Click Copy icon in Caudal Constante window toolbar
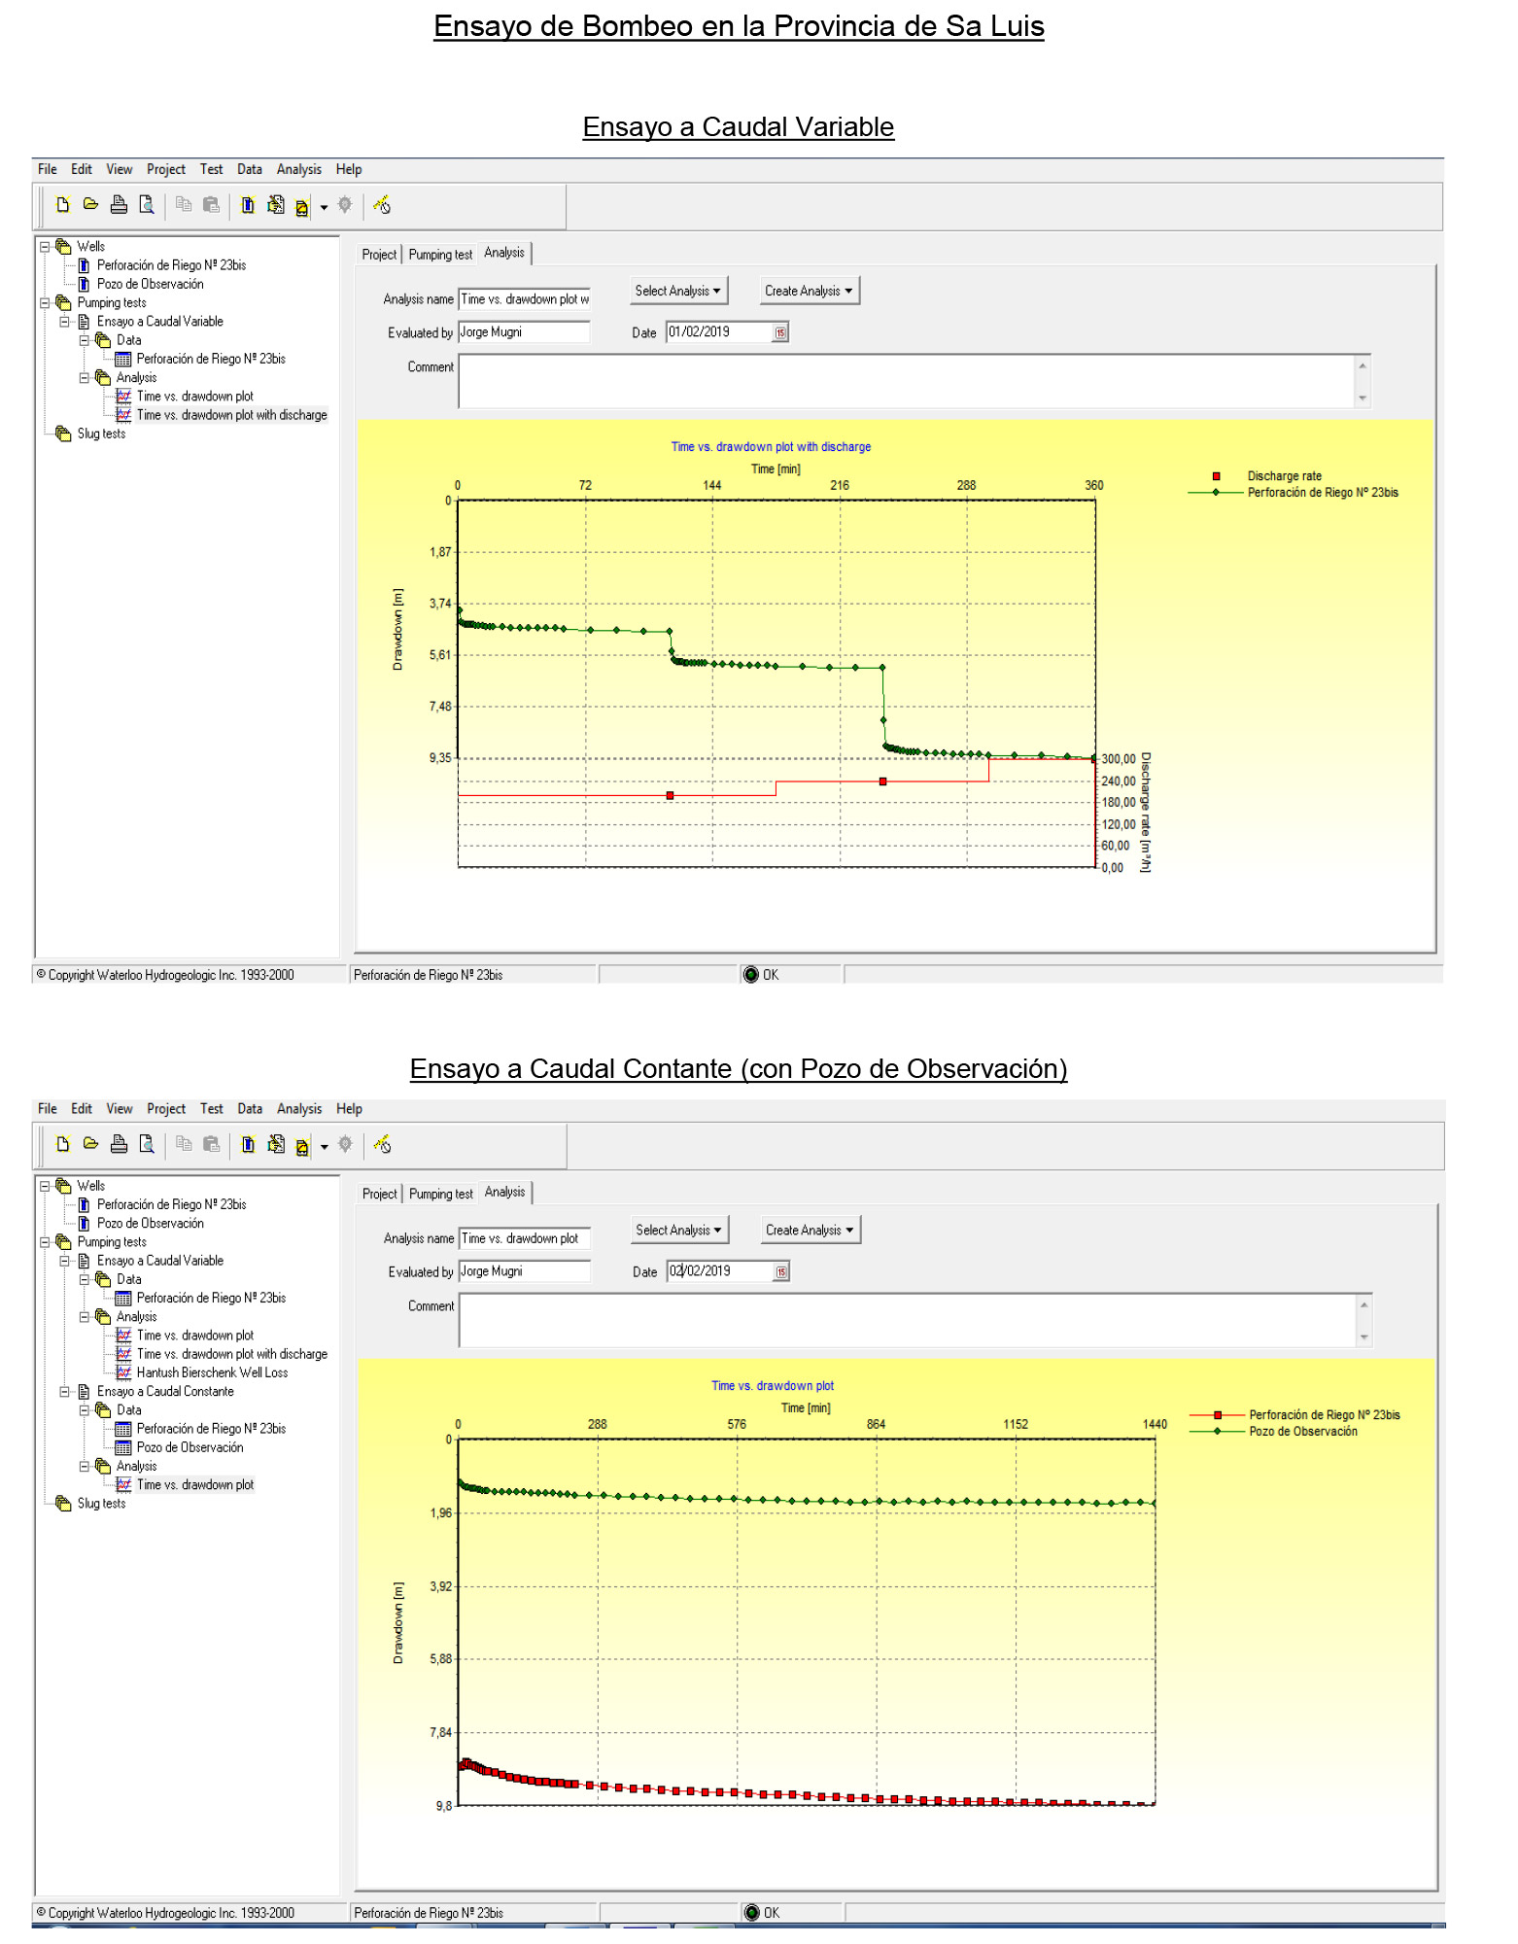The image size is (1518, 1944). coord(184,1144)
